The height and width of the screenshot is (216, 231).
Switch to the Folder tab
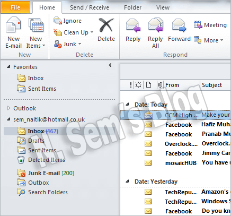[132, 7]
